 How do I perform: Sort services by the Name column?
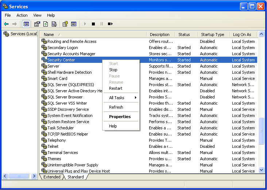[x=49, y=35]
